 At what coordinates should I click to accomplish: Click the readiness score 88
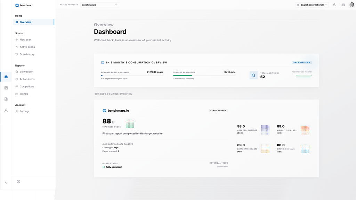pos(107,121)
